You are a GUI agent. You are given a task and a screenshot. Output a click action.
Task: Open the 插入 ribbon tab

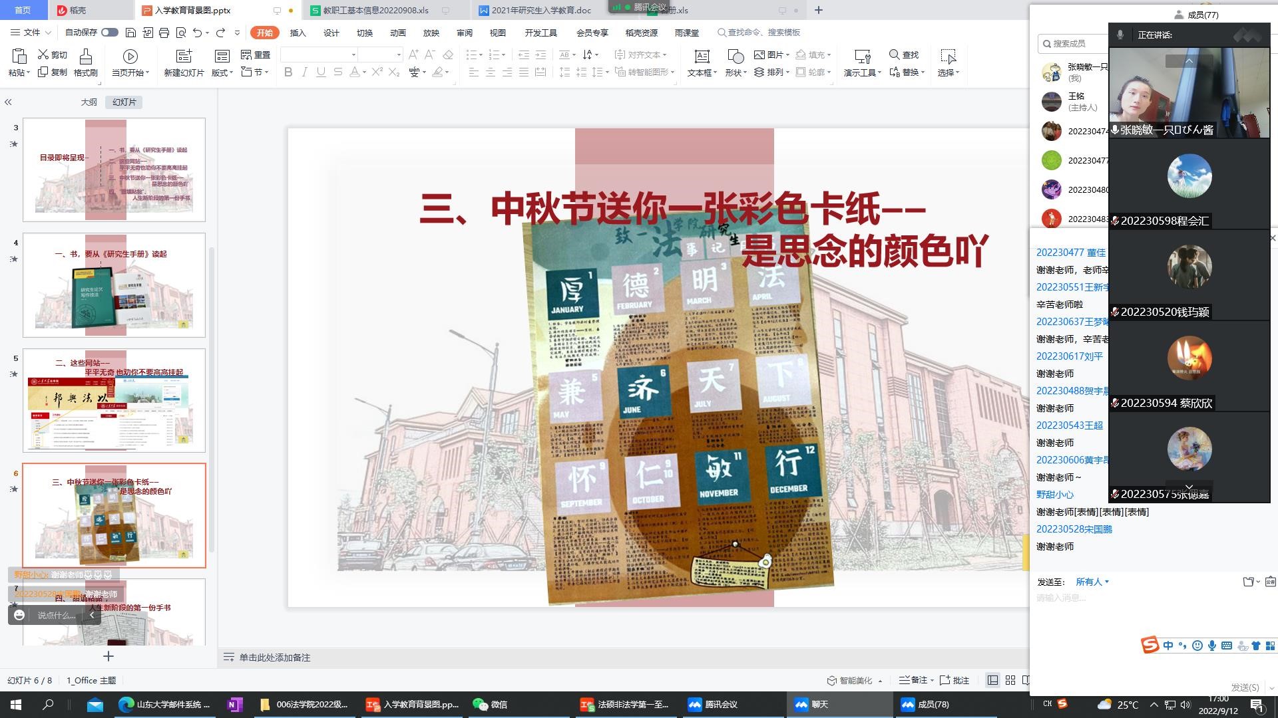point(298,33)
